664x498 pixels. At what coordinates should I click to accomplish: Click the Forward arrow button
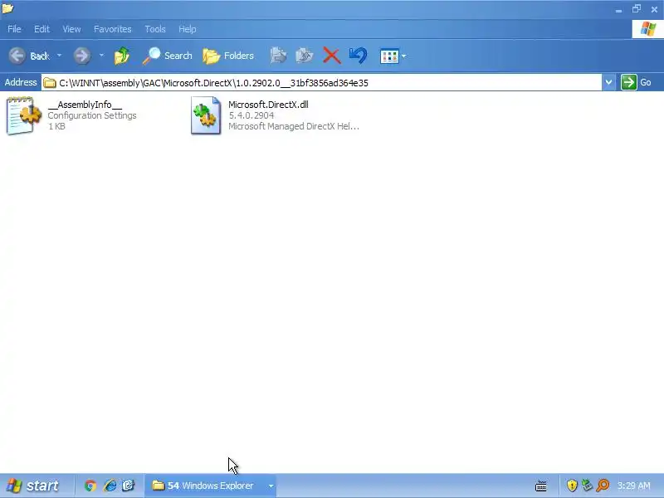81,56
